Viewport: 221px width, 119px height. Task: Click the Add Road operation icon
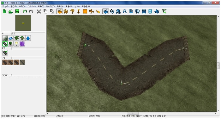click(x=5, y=53)
